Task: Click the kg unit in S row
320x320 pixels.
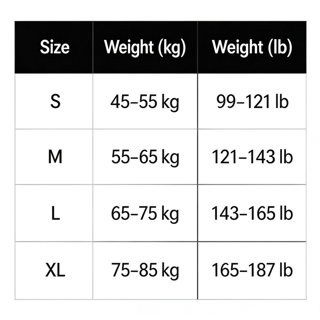Action: 170,103
